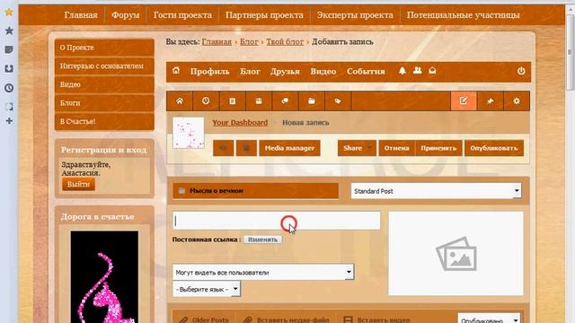
Task: Open the notifications bell icon
Action: click(402, 71)
